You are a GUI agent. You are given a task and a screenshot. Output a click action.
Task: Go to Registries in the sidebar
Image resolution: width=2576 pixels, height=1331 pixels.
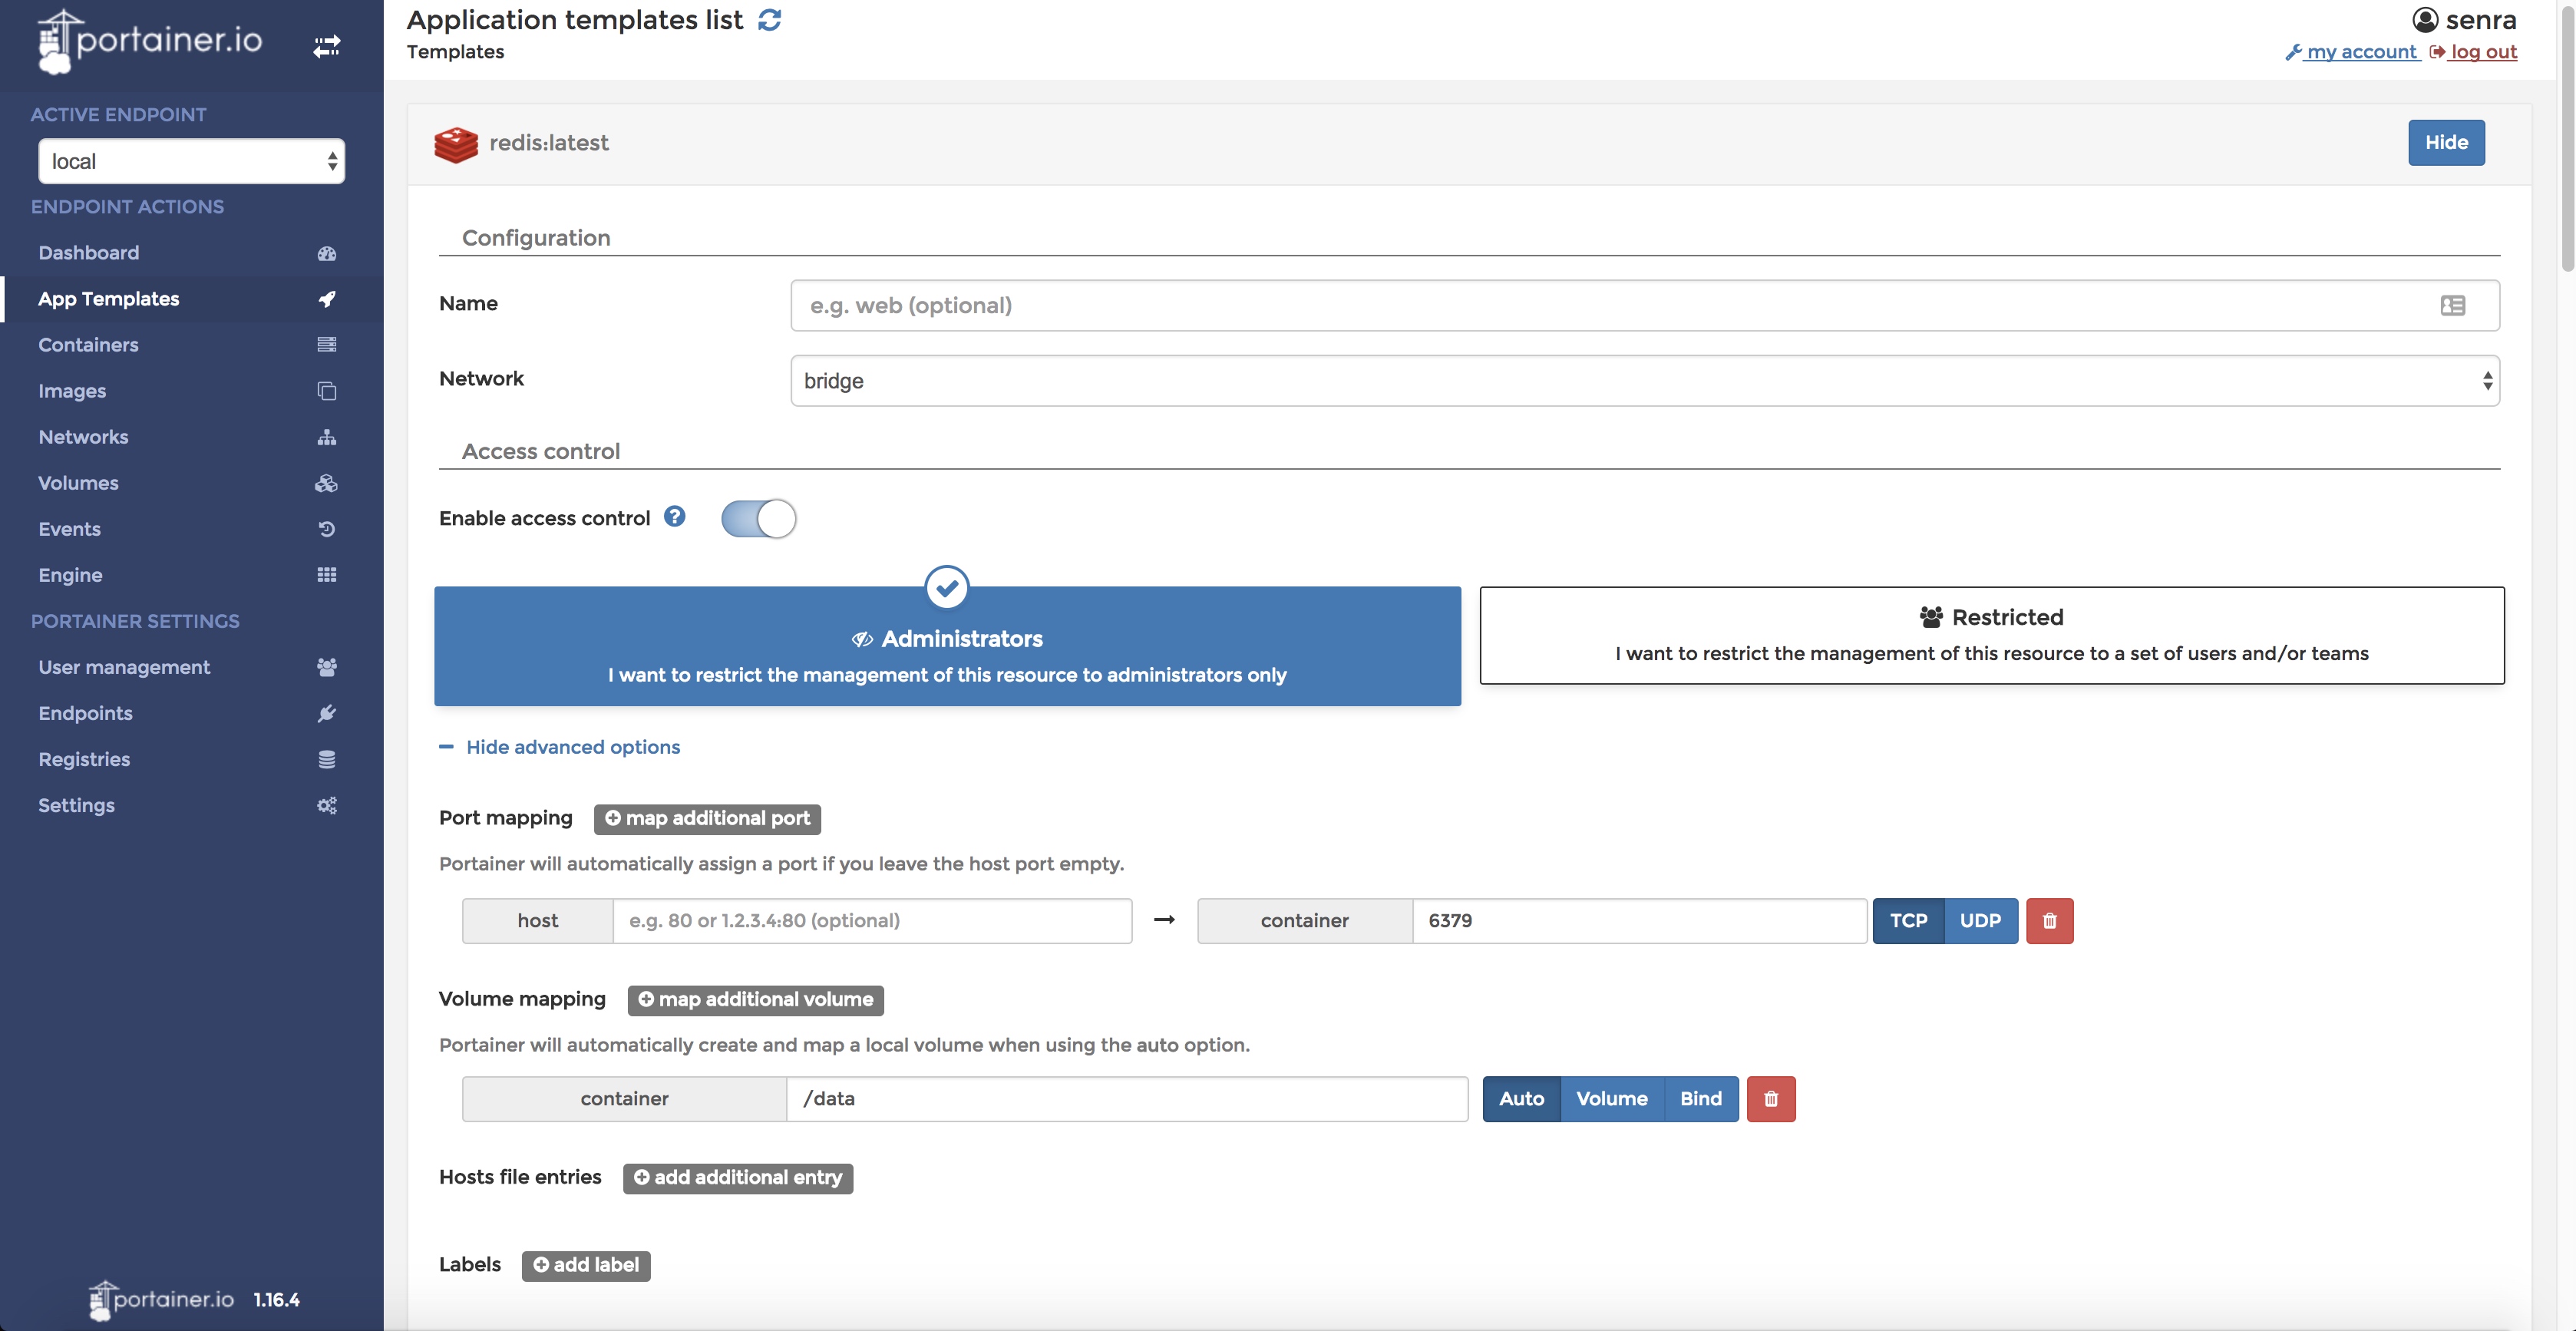[84, 759]
